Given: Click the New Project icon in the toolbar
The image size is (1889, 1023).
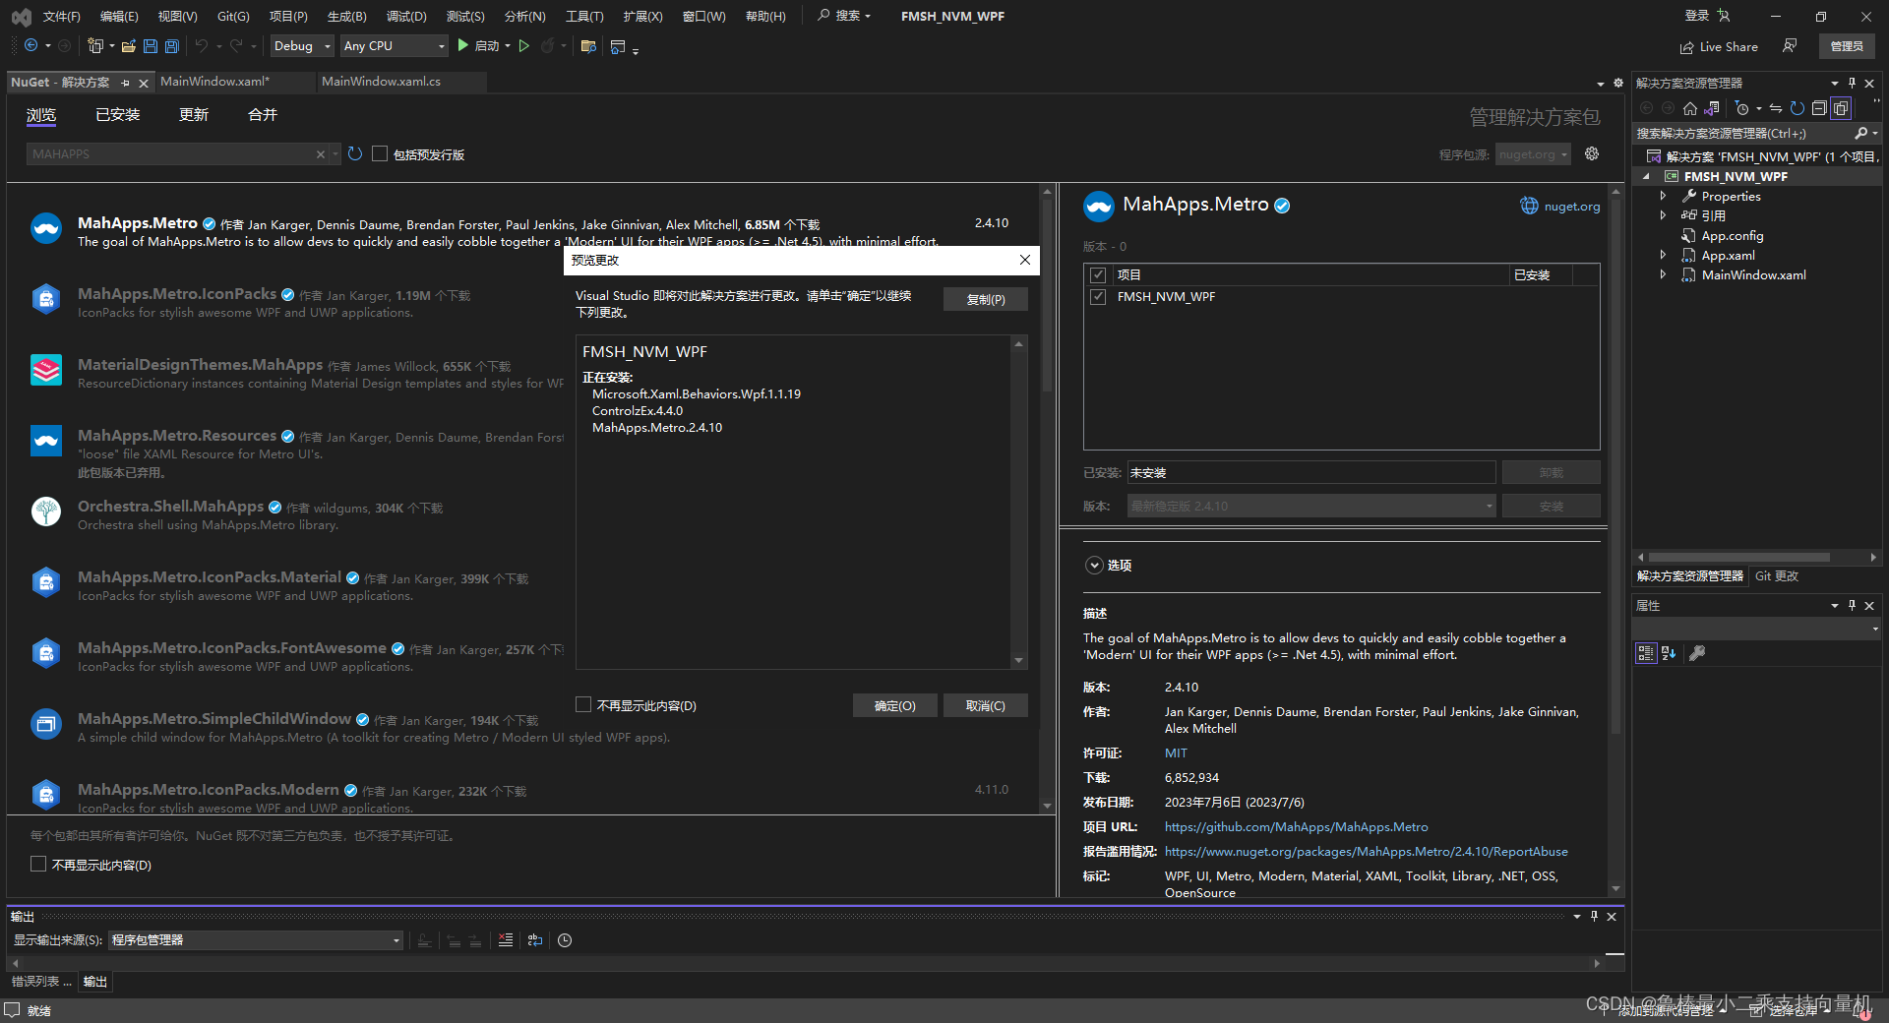Looking at the screenshot, I should pos(95,46).
